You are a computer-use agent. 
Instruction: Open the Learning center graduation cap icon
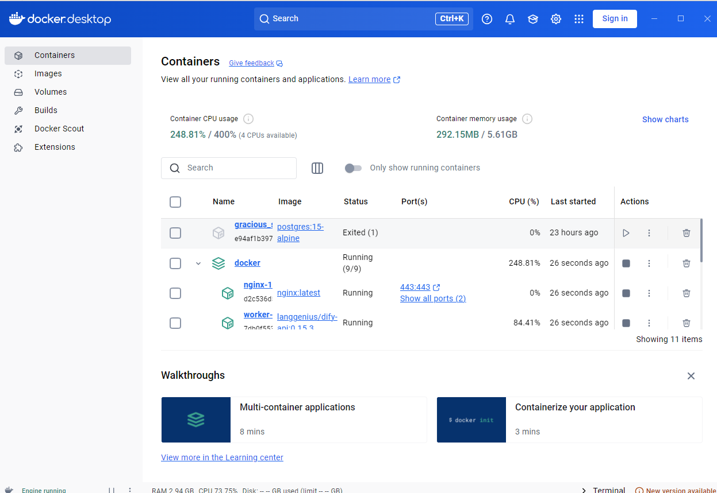click(x=533, y=19)
